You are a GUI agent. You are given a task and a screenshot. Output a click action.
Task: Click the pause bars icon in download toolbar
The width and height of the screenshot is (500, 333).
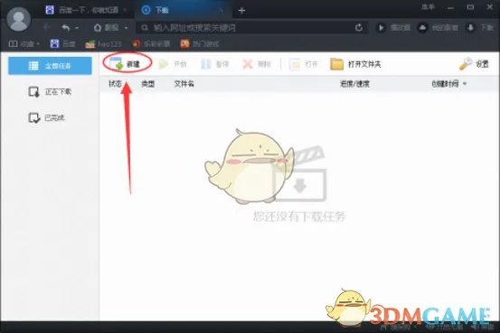coord(205,64)
